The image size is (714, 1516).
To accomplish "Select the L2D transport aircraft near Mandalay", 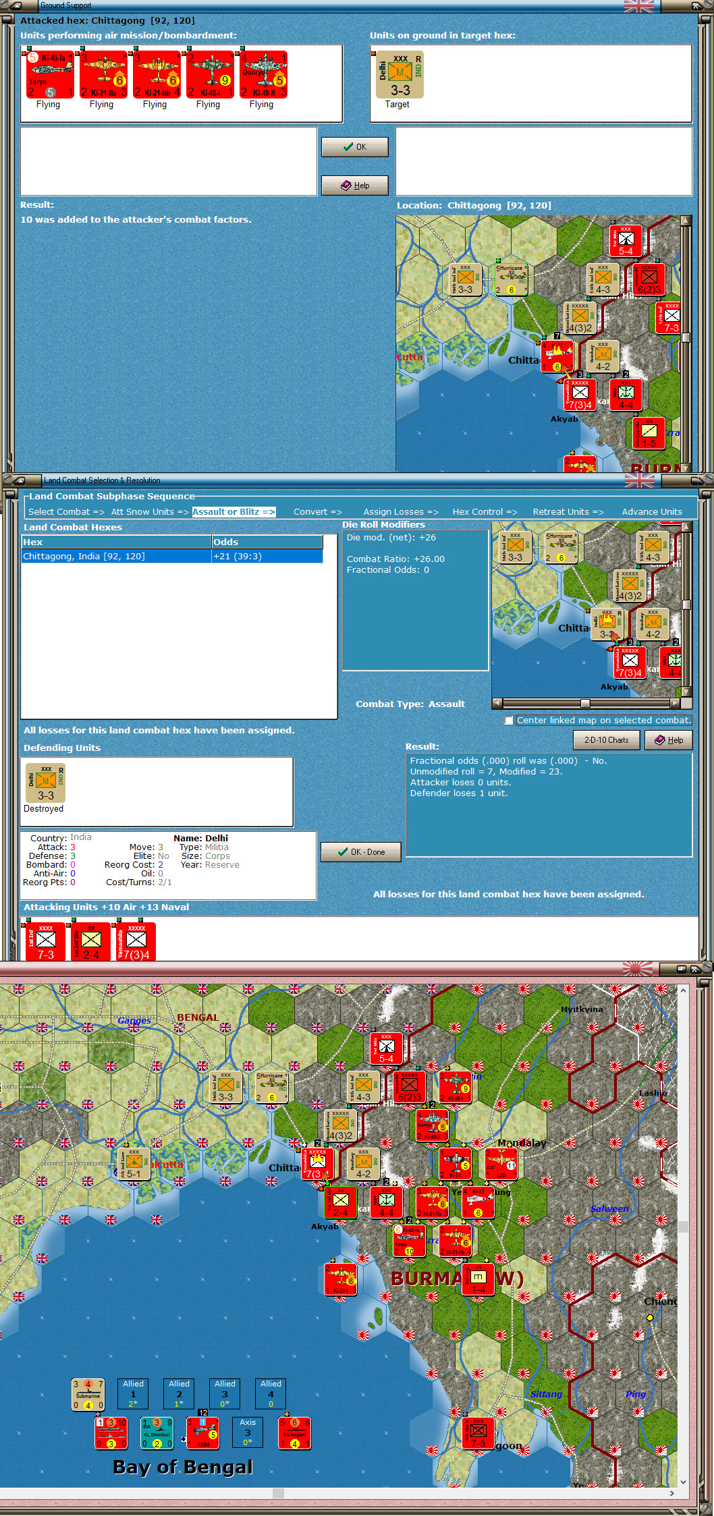I will click(501, 1163).
